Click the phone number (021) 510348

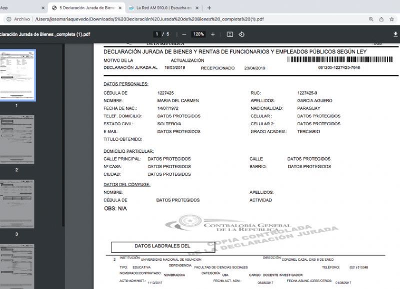coord(358,268)
